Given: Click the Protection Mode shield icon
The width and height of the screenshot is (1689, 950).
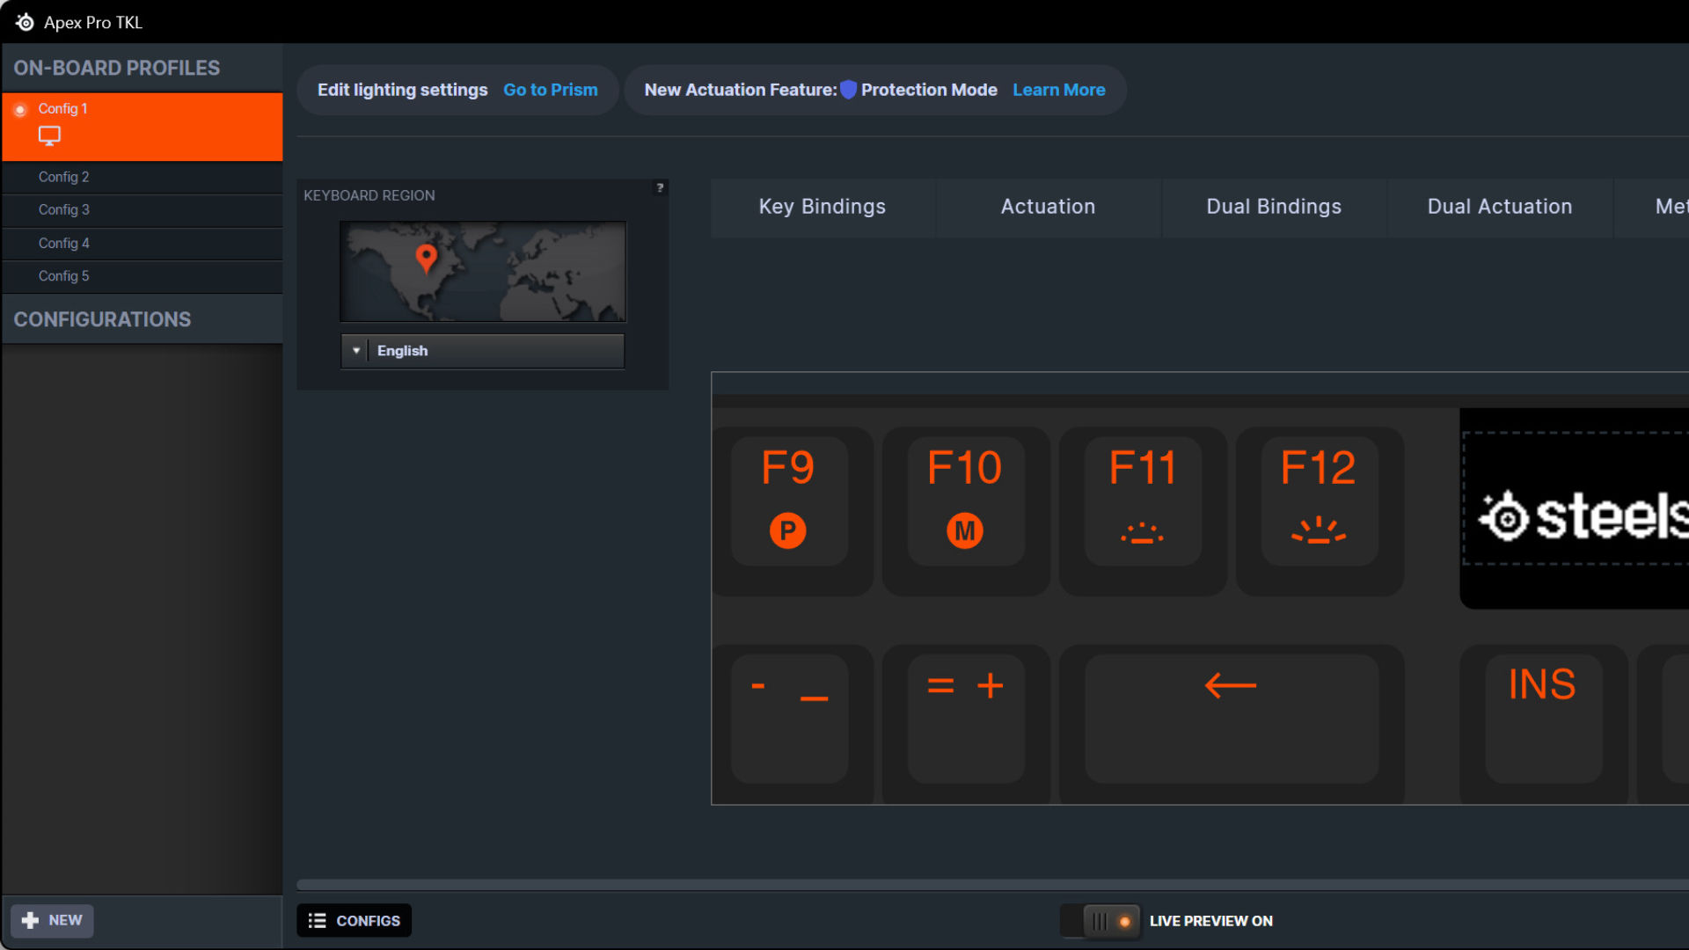Looking at the screenshot, I should pos(848,90).
